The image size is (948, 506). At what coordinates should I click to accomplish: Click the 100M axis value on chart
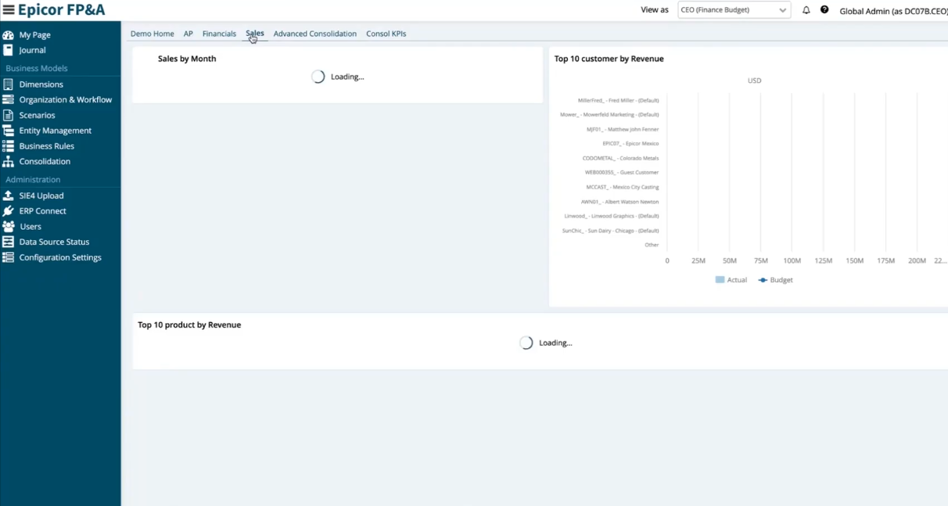coord(792,261)
